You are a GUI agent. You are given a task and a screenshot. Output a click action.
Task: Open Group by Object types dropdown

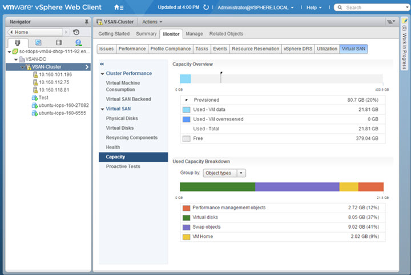pyautogui.click(x=224, y=173)
